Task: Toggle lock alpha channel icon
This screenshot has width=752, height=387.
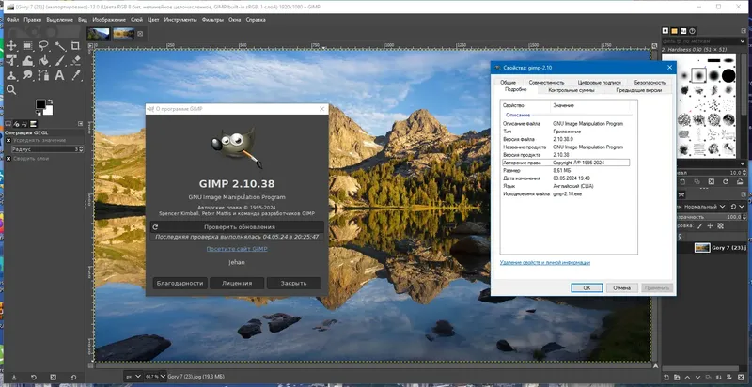Action: click(720, 226)
